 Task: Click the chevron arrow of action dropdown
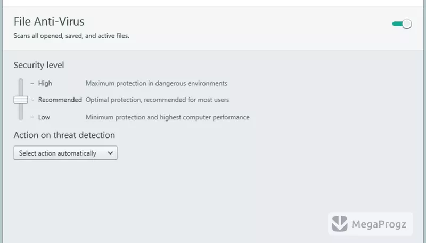(110, 153)
